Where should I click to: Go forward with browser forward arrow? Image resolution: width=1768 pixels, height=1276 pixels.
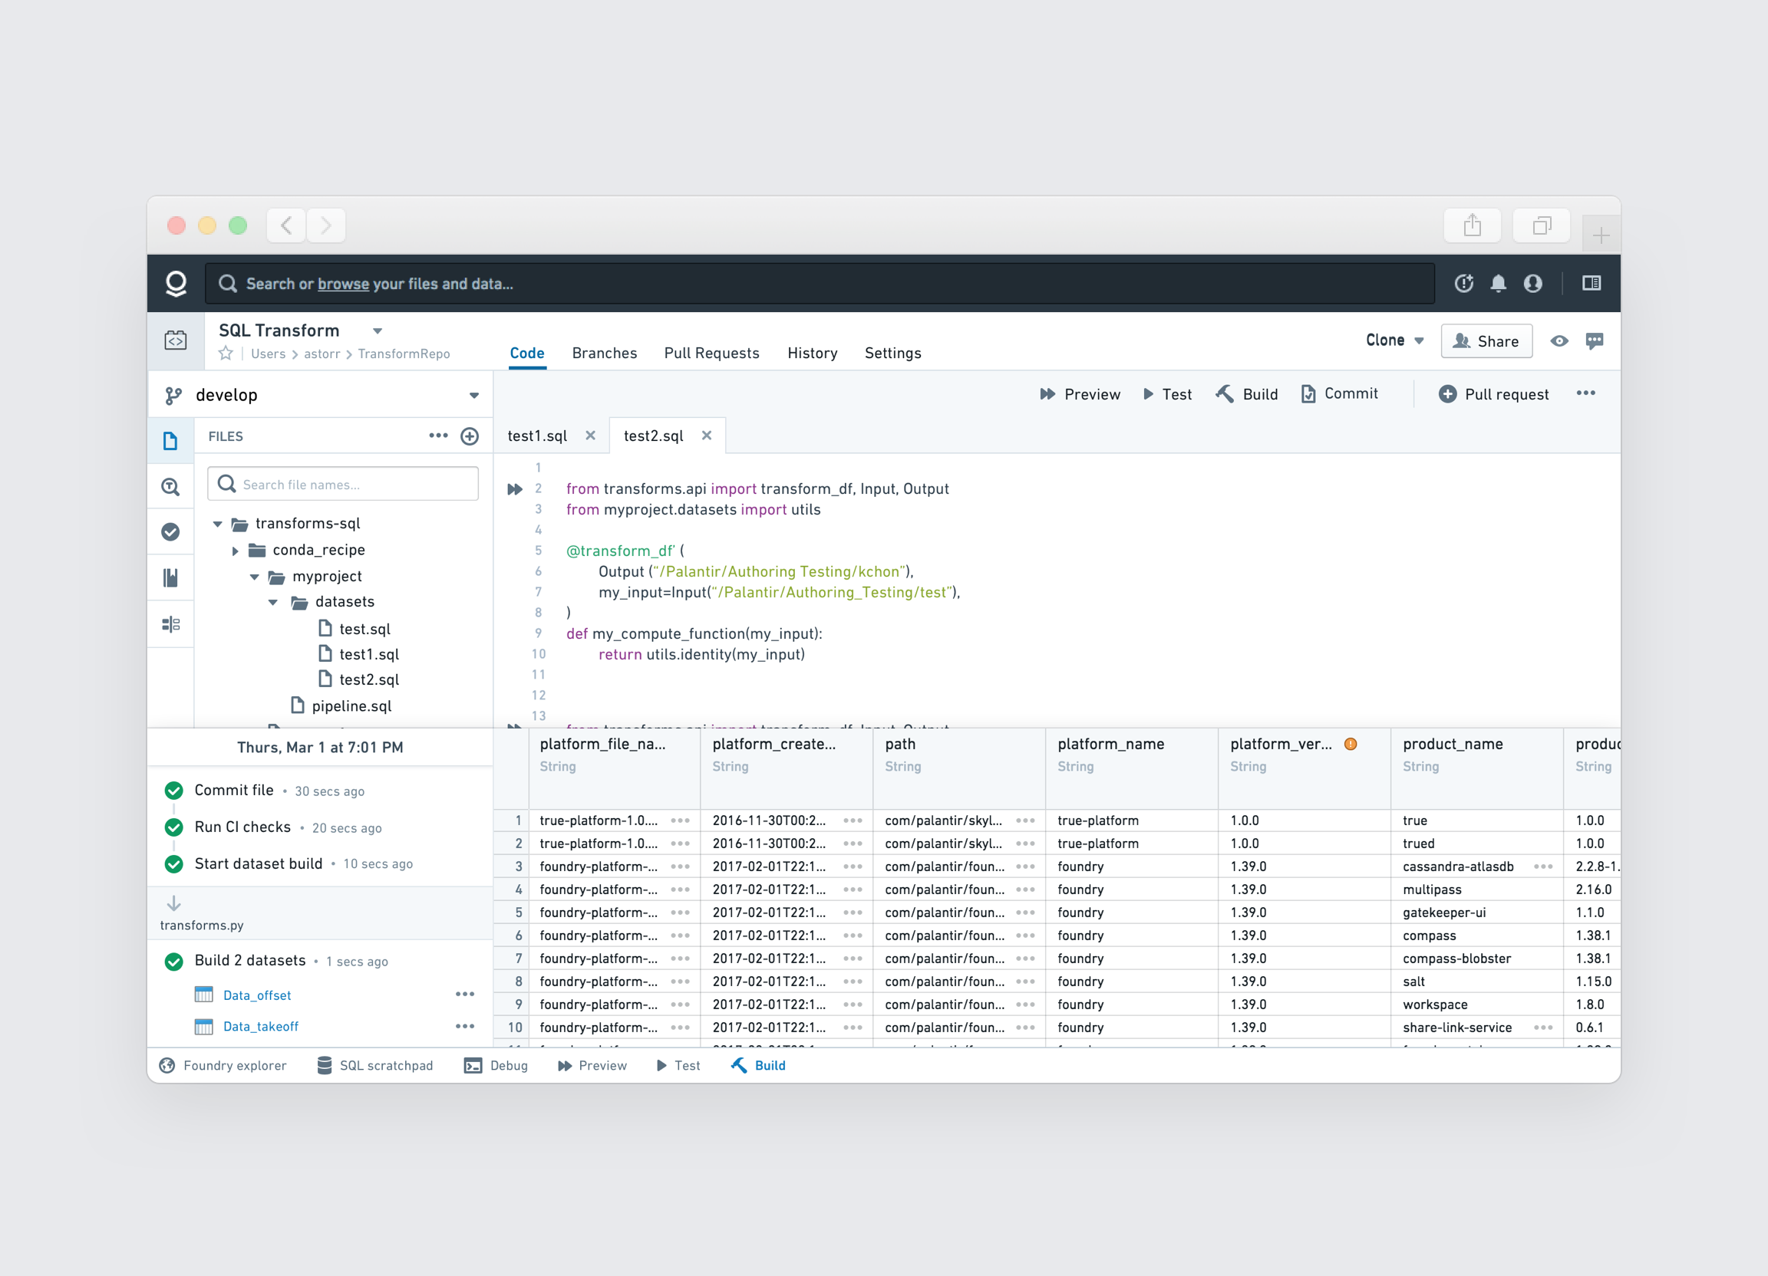pyautogui.click(x=326, y=226)
